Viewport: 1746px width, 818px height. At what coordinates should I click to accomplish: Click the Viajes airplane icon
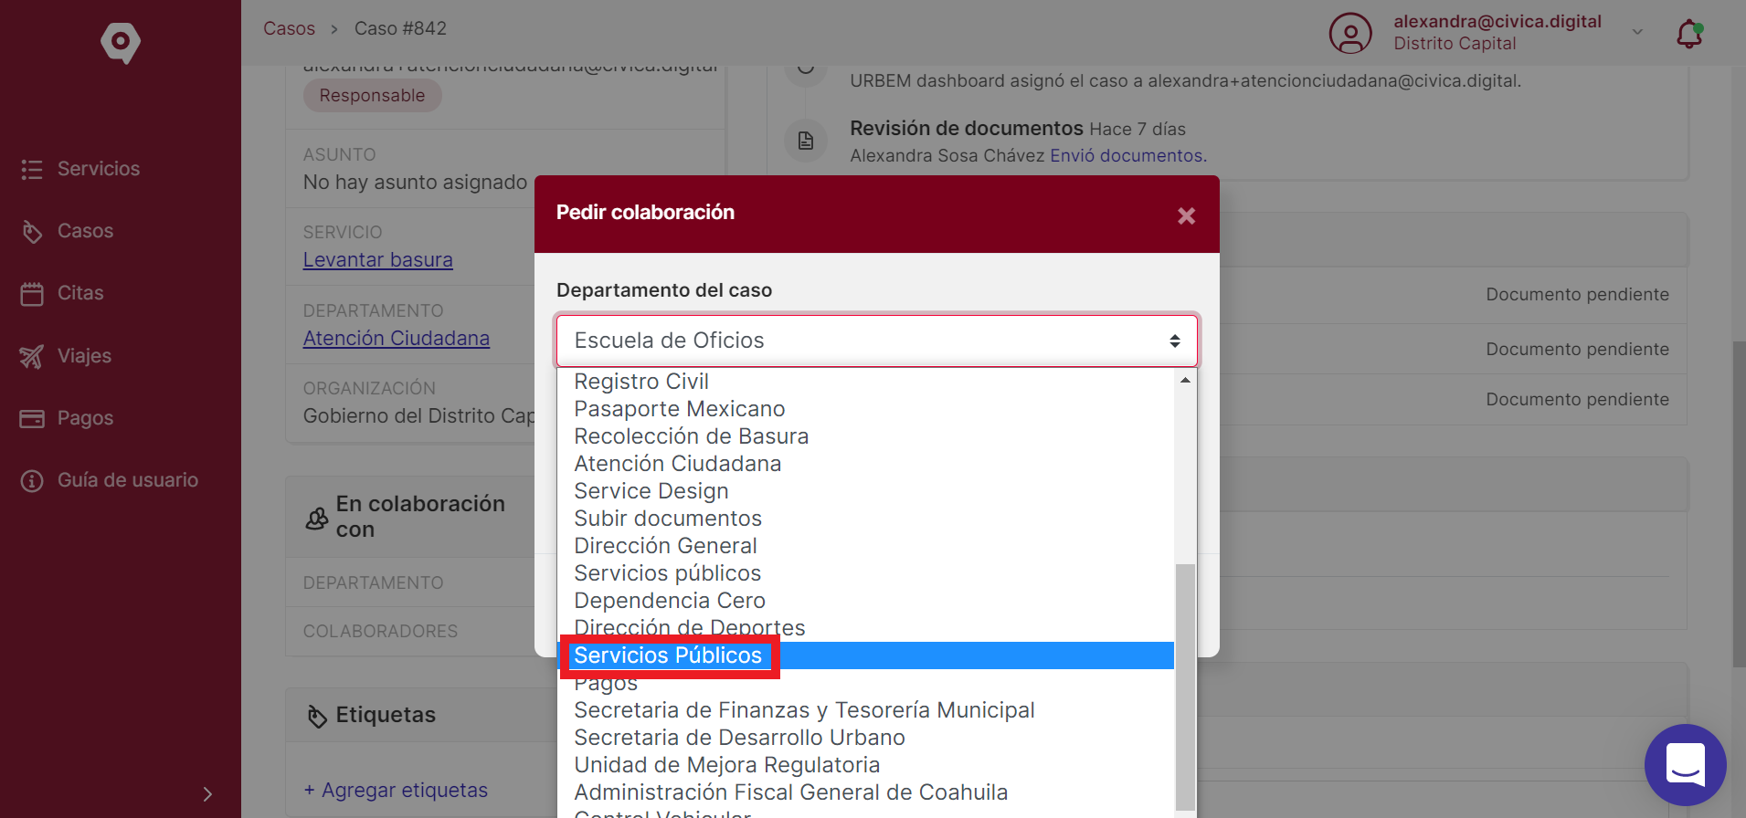(32, 356)
